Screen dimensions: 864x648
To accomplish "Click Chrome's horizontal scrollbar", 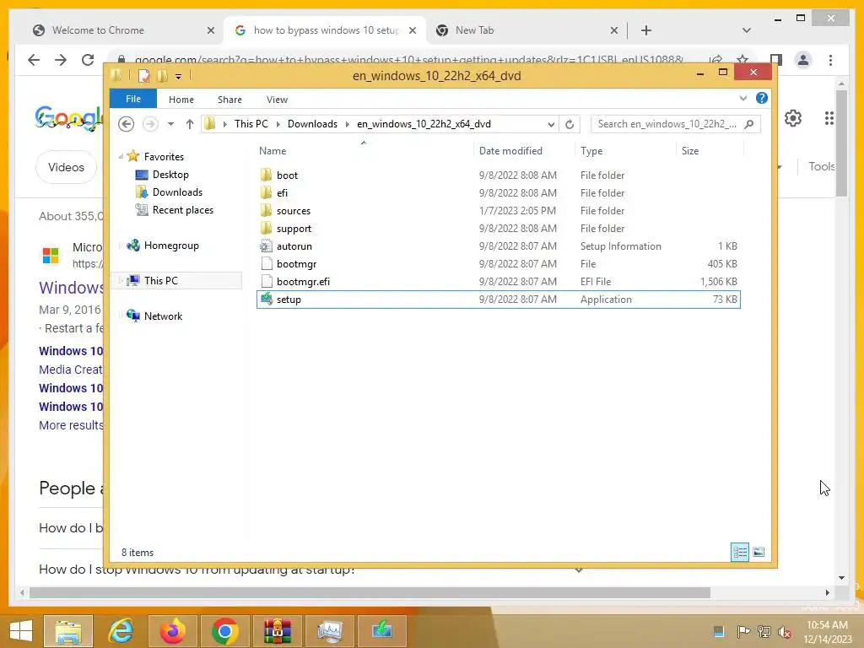I will [x=370, y=593].
